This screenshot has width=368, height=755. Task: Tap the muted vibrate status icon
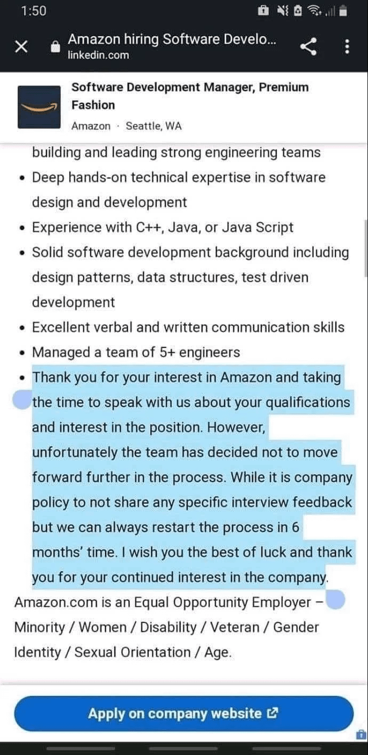point(282,10)
